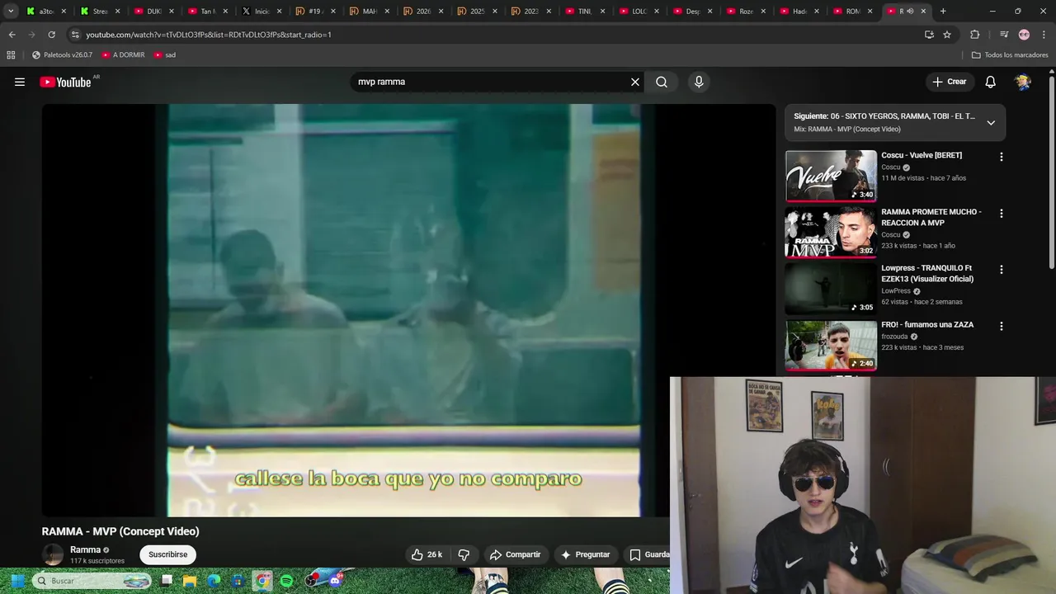This screenshot has width=1056, height=594.
Task: Dislike the RAMMA MVP video
Action: (464, 554)
